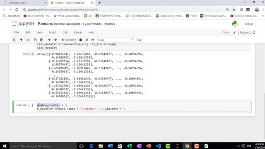Show hidden system tray icons chevron

click(238, 146)
